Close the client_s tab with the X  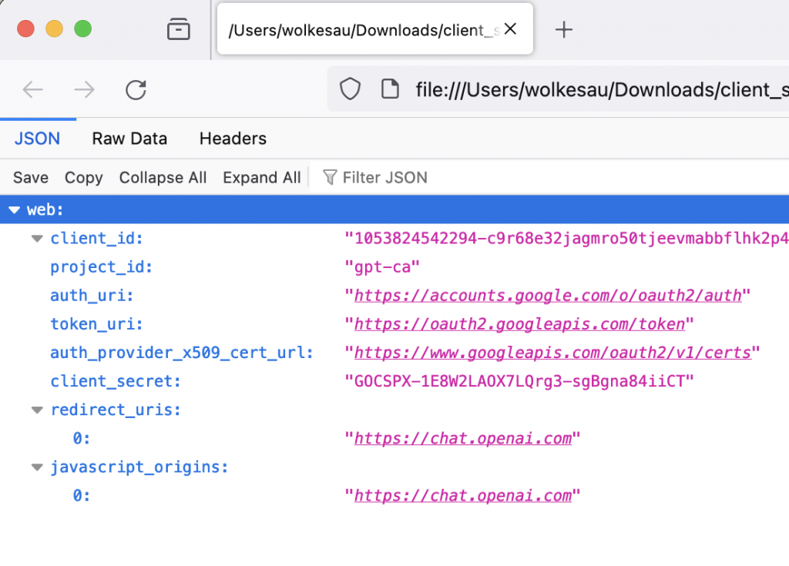(x=510, y=29)
